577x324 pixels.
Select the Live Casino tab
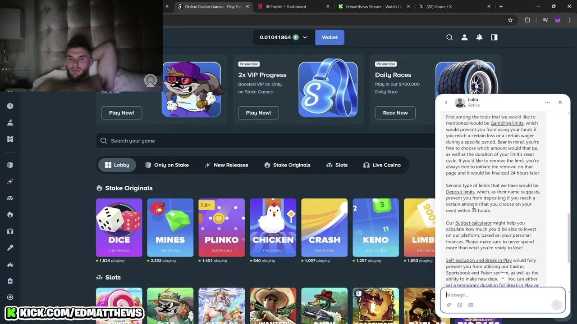382,165
